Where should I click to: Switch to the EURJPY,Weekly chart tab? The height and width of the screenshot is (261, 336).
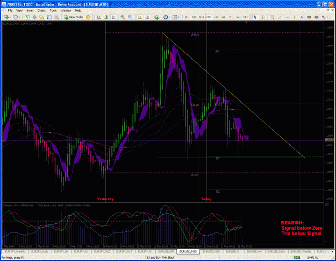tap(15, 251)
